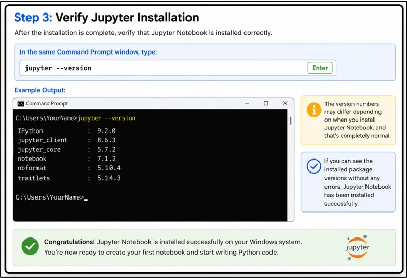The image size is (407, 278).
Task: Click the jupyter_core row label
Action: click(39, 150)
